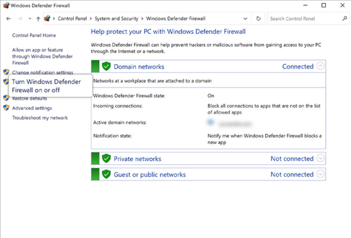The width and height of the screenshot is (351, 238).
Task: Click Windows Defender Firewall title bar icon
Action: (x=6, y=5)
